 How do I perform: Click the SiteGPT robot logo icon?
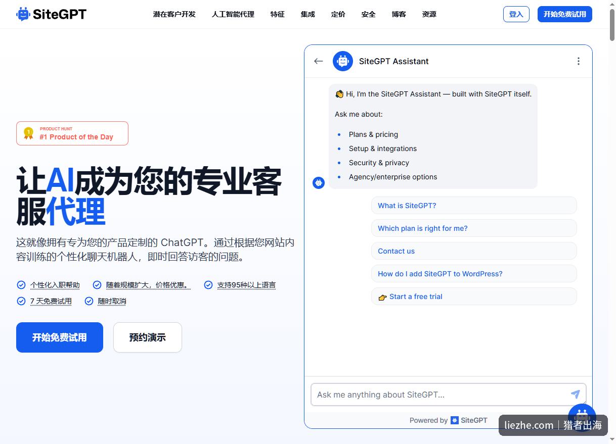point(23,14)
